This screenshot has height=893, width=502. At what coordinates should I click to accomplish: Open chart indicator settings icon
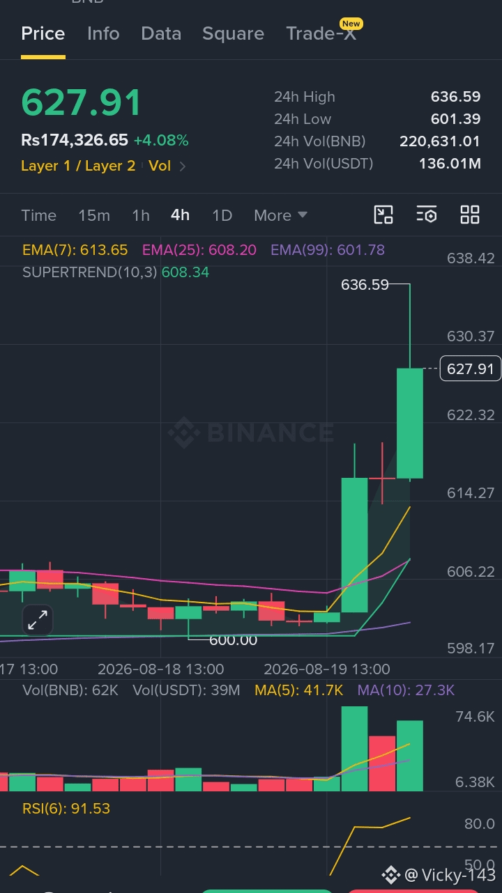[427, 215]
